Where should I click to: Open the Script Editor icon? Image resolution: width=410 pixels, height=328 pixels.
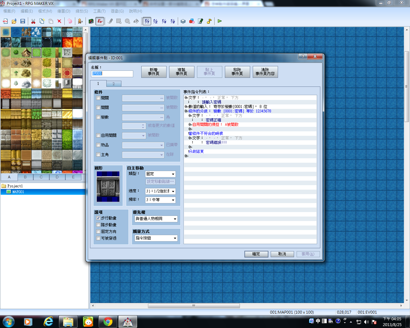(201, 21)
